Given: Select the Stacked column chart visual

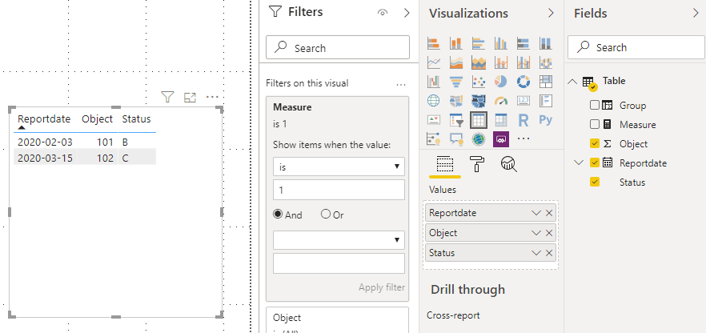Looking at the screenshot, I should [x=455, y=44].
